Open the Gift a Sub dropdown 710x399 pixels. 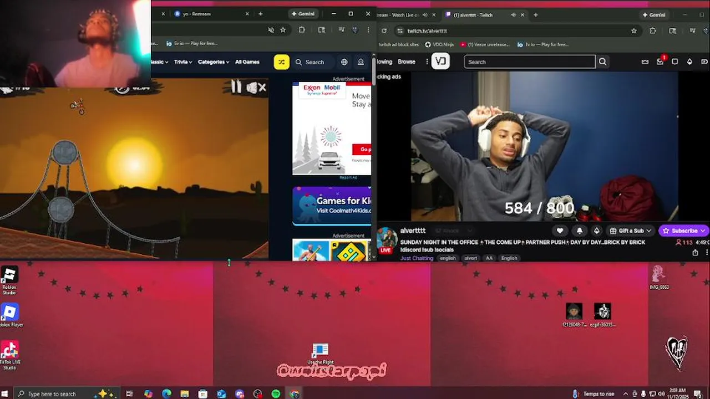631,231
